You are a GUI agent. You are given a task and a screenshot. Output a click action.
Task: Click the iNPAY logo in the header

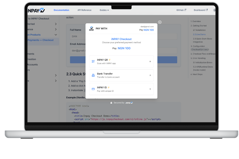pos(36,10)
